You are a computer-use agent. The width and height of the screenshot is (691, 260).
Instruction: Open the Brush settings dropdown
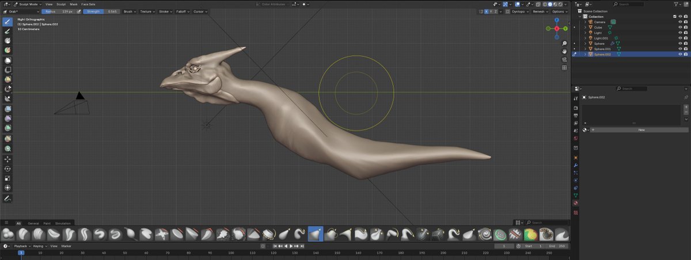(x=130, y=12)
